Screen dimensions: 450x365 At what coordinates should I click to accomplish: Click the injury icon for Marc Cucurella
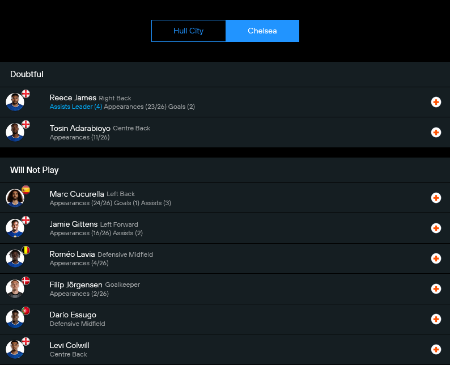436,198
